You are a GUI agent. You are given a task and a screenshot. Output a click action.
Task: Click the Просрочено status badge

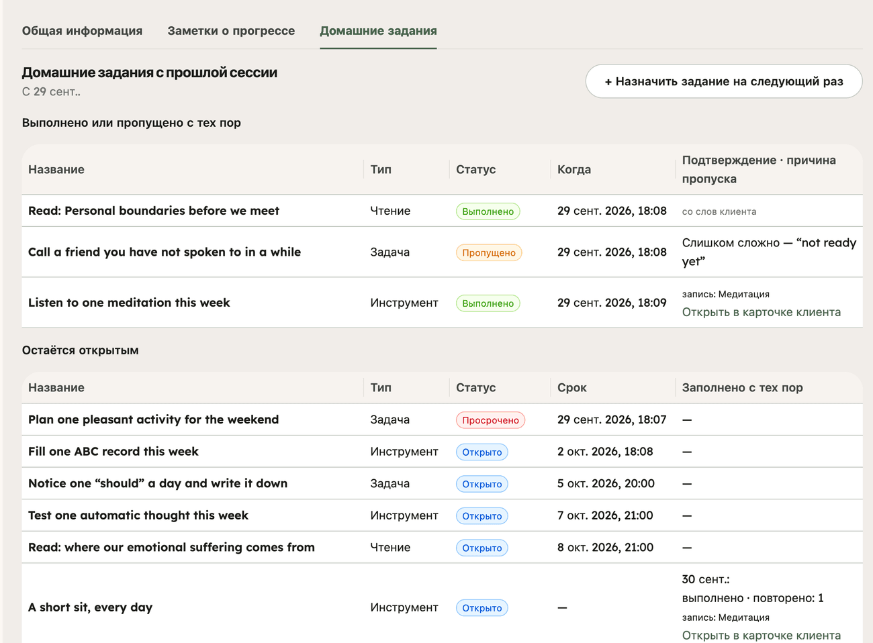pos(490,420)
